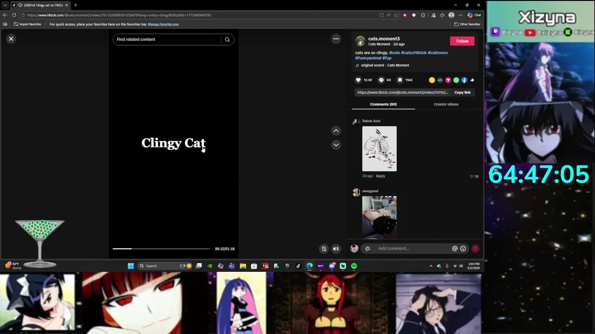The height and width of the screenshot is (334, 595).
Task: Click the browser address bar URL
Action: click(x=119, y=15)
